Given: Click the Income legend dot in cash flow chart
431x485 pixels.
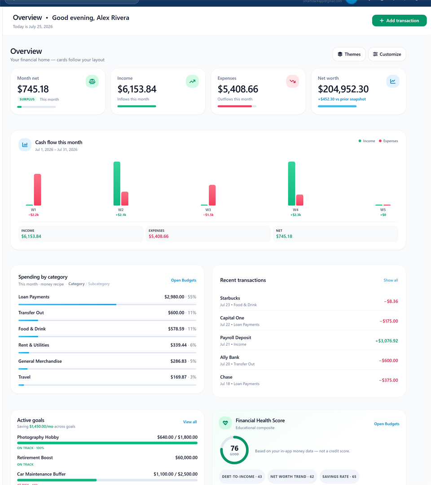Looking at the screenshot, I should pos(360,141).
